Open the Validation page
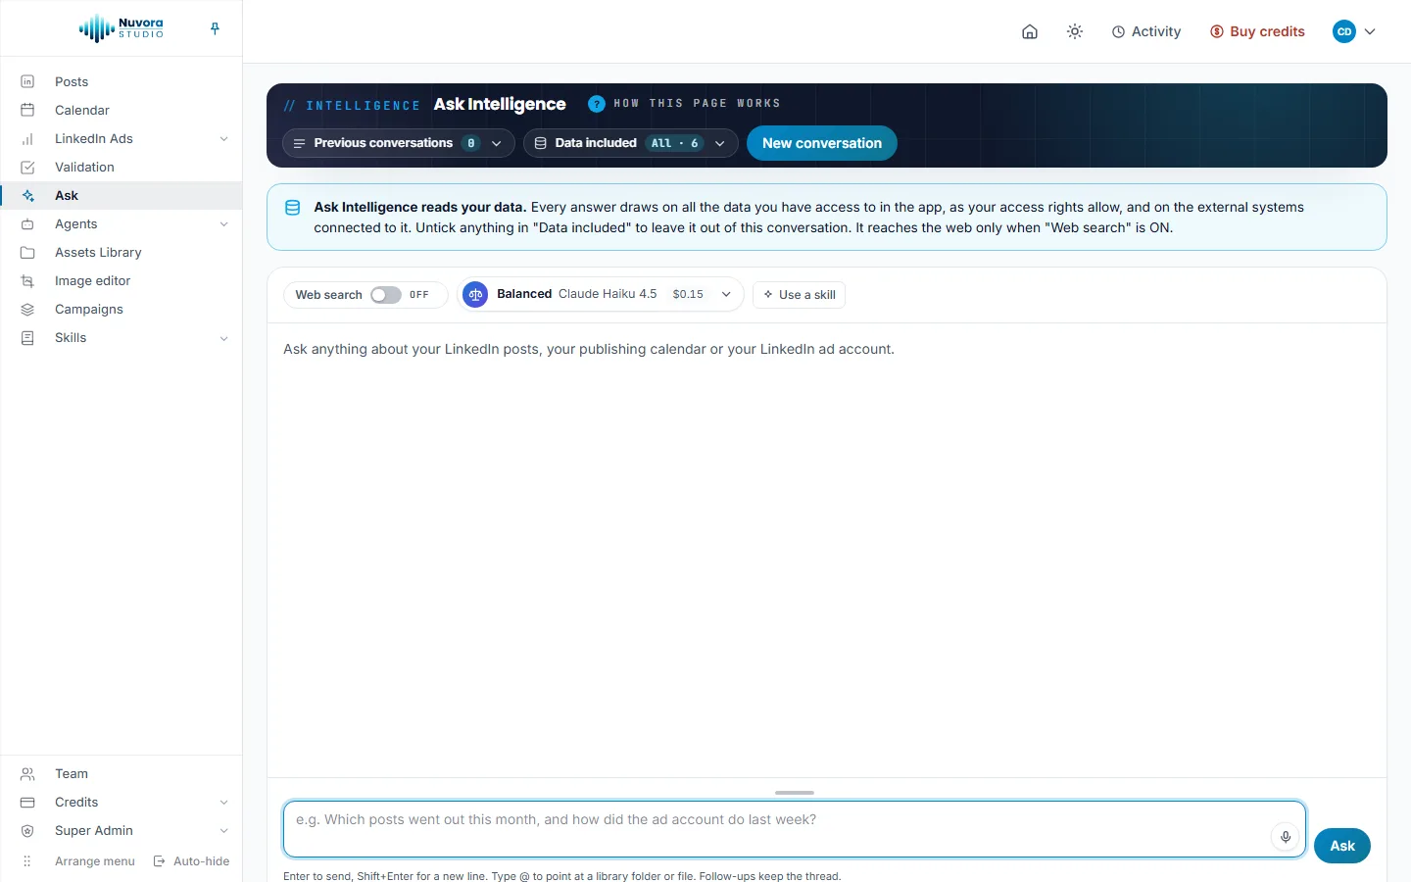 point(122,167)
